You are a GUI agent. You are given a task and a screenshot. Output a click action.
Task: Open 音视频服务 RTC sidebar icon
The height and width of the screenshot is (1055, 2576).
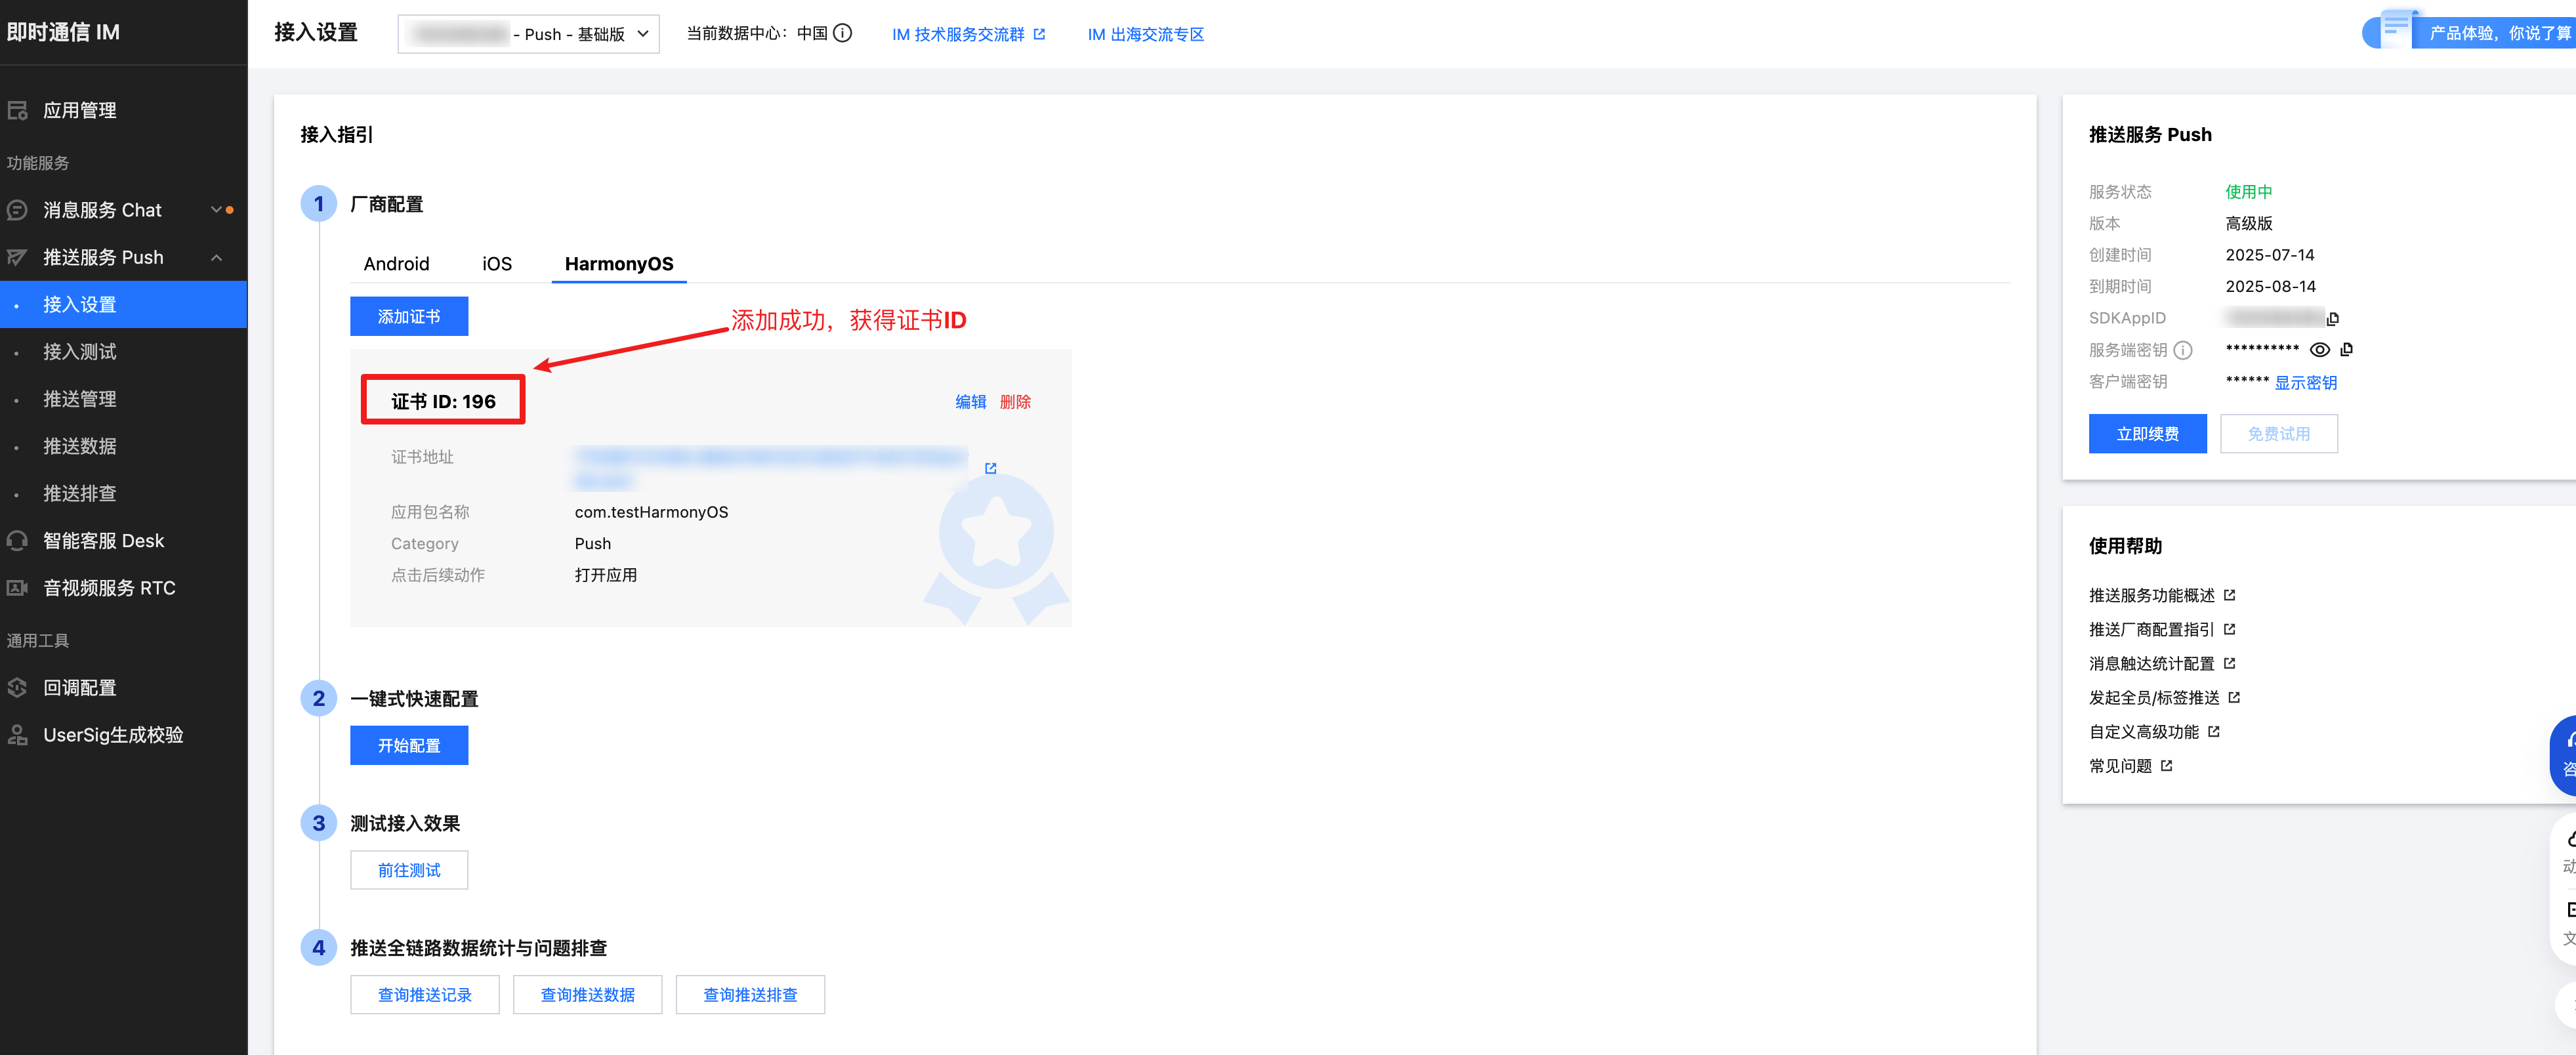[17, 588]
